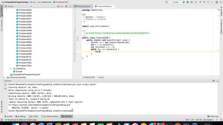The image size is (223, 125).
Task: Open the Run tool window tab
Action: point(8,116)
